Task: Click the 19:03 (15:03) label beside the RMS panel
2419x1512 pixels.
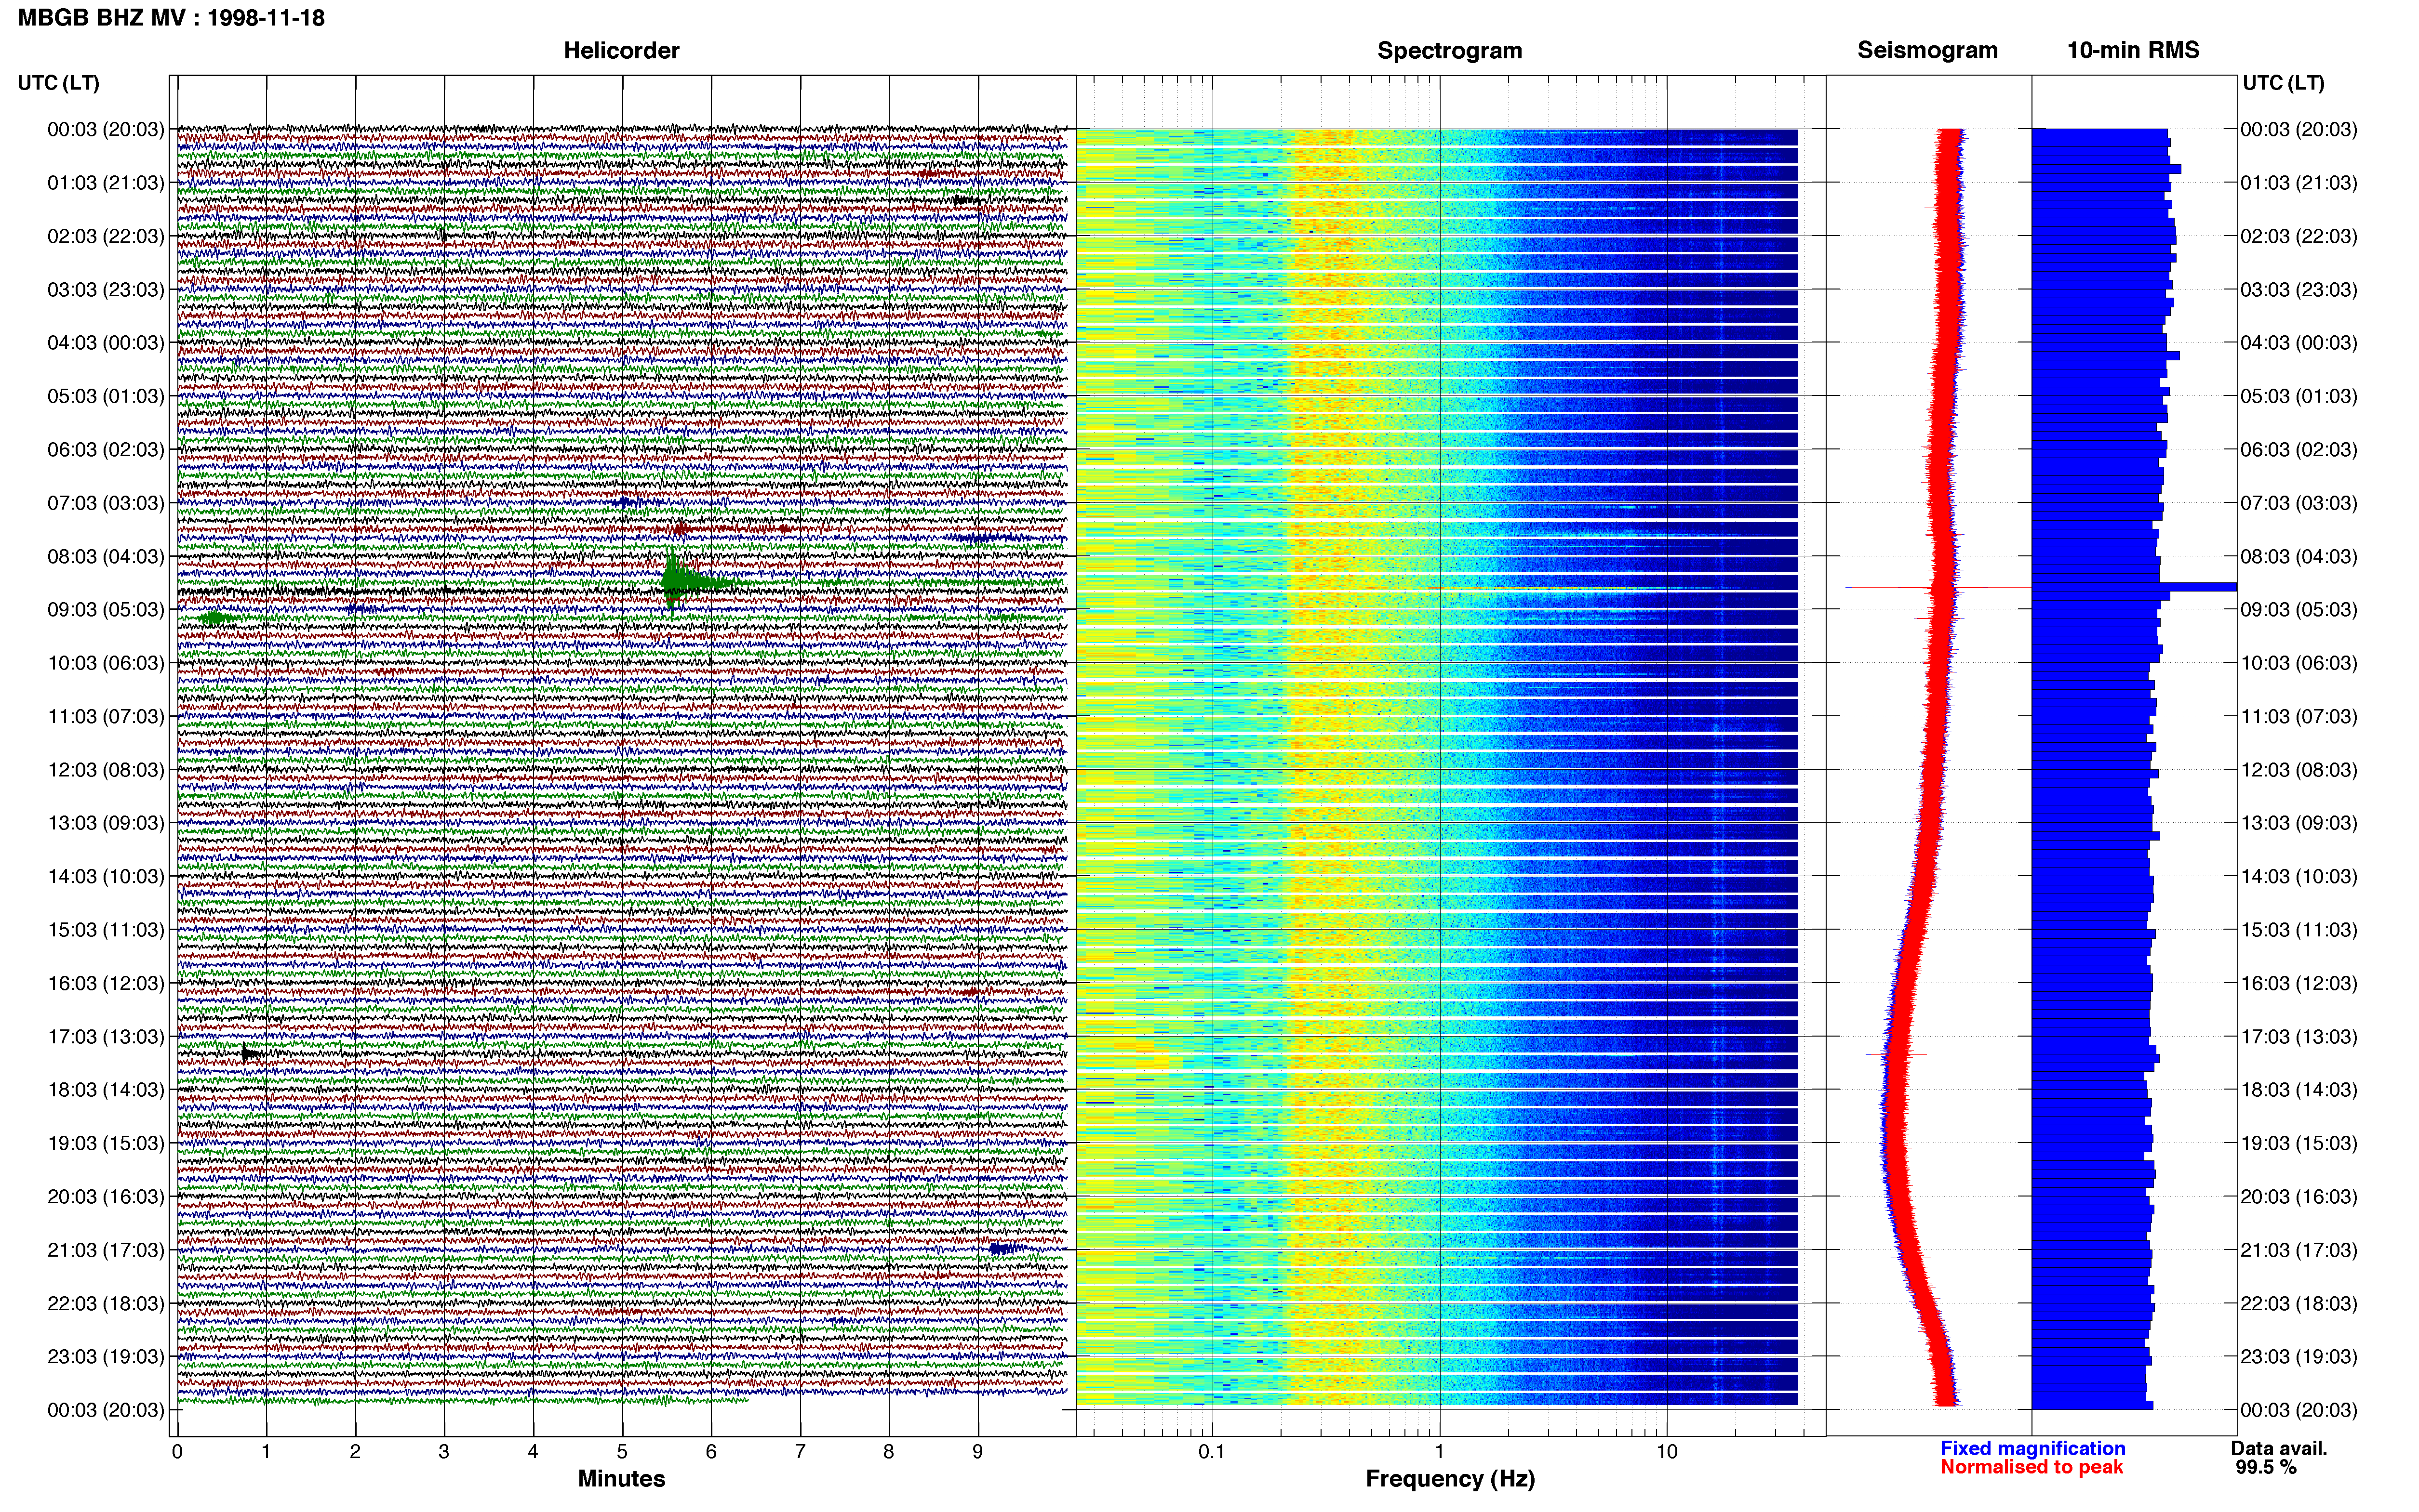Action: tap(2298, 1143)
